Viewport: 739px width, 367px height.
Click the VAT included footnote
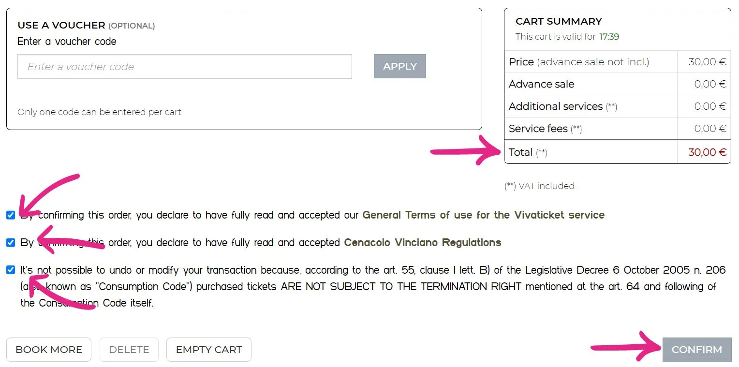click(539, 186)
